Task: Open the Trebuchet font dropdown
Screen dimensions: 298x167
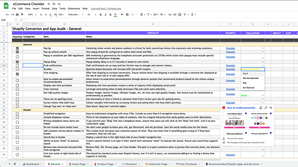Action: coord(76,14)
